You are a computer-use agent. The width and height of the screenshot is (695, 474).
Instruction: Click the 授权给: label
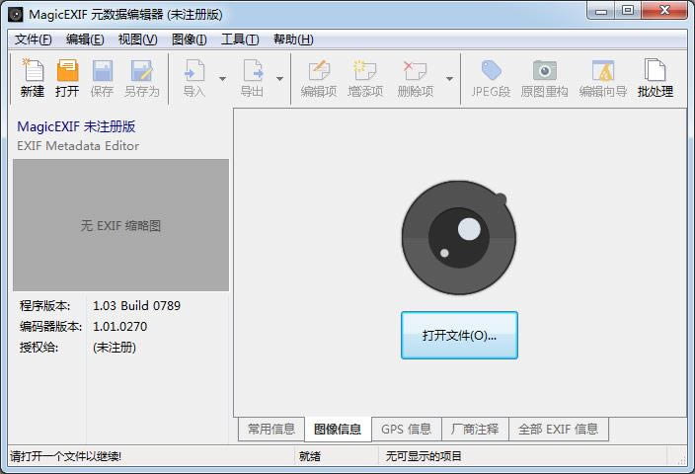click(x=39, y=348)
